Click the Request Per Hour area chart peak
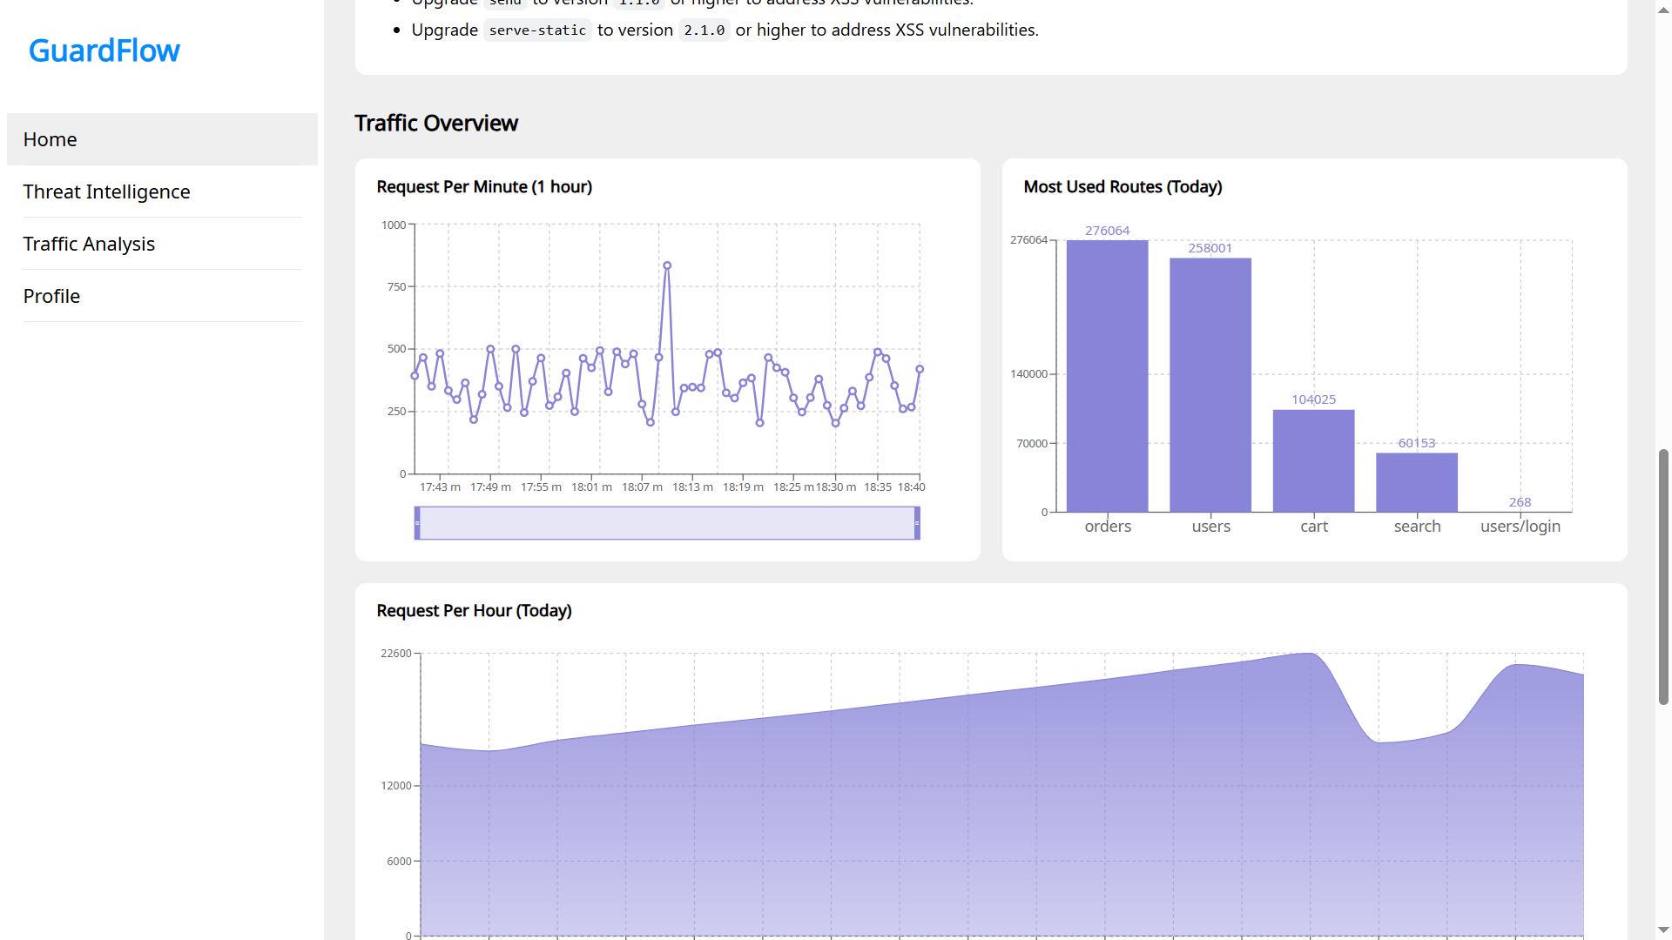Screen dimensions: 1672x940 [1309, 654]
